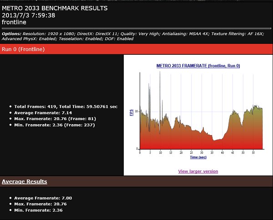Select Max. Framerate: 20.76 (Frame: 81)
The width and height of the screenshot is (273, 220).
55,119
